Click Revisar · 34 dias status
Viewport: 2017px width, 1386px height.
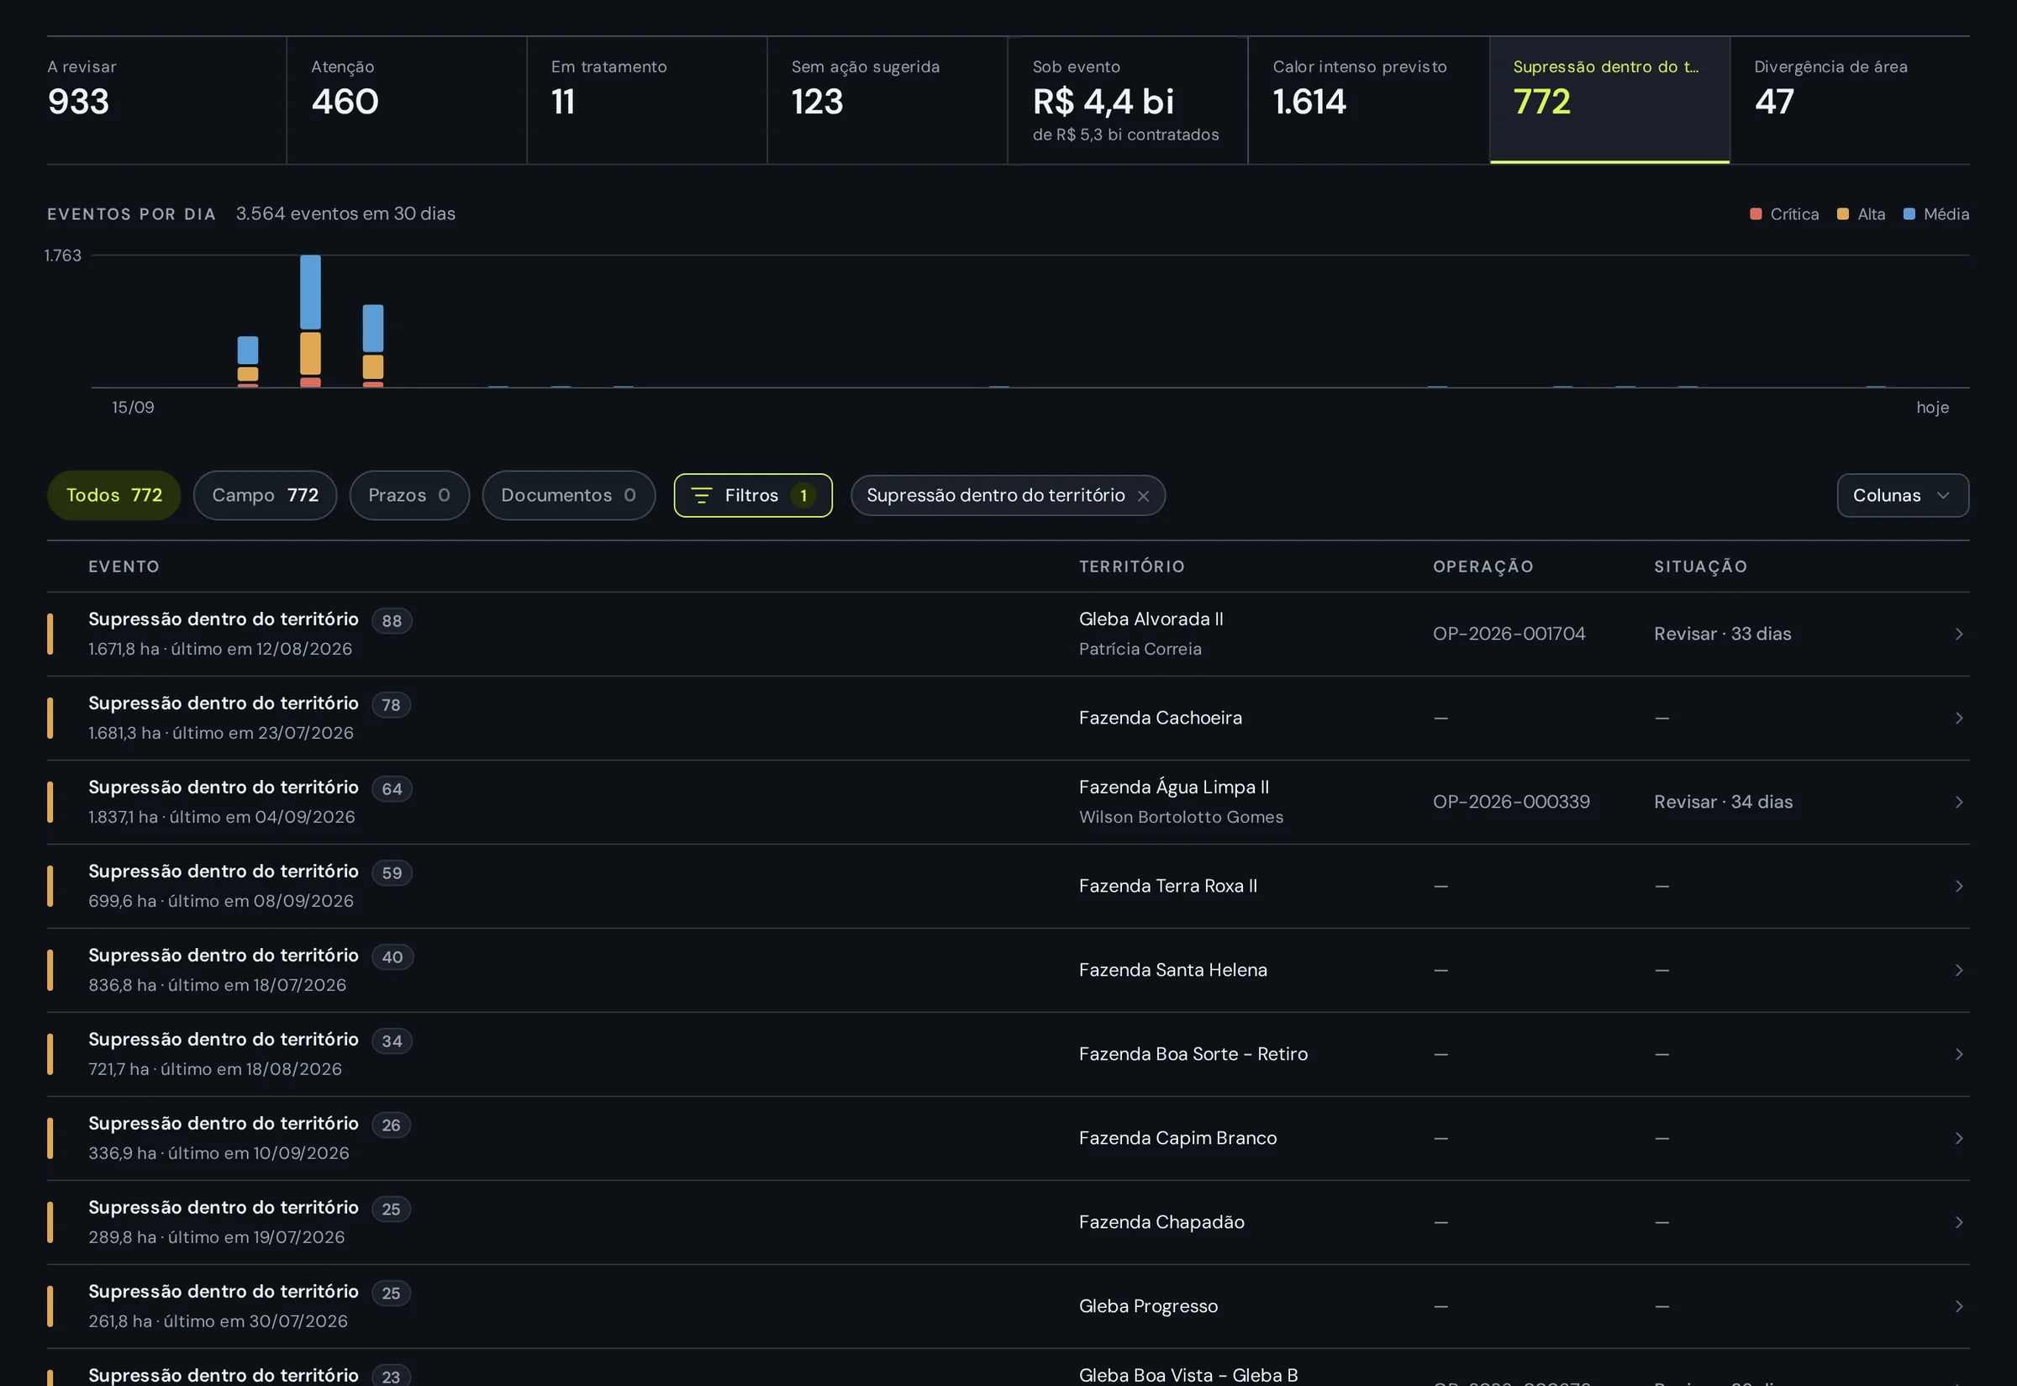coord(1723,803)
